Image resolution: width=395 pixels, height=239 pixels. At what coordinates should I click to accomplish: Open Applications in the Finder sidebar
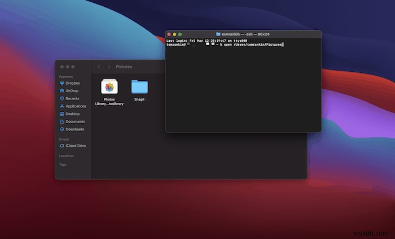[x=73, y=106]
